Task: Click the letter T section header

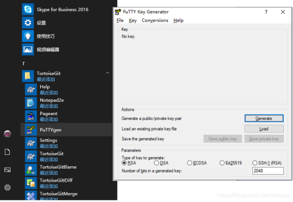Action: (23, 64)
